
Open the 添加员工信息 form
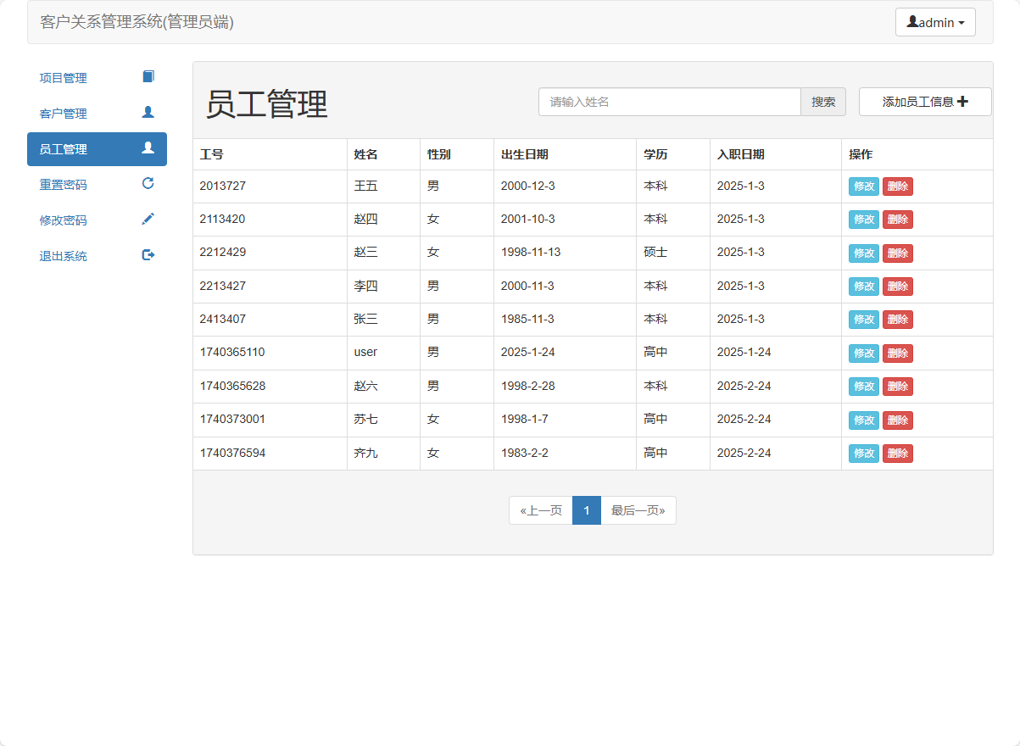coord(925,101)
